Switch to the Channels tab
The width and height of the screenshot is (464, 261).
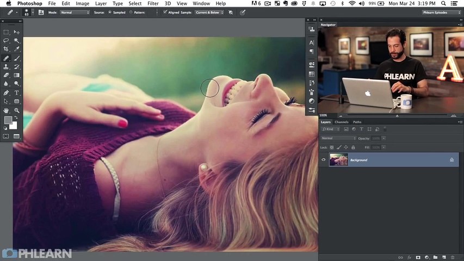[341, 122]
